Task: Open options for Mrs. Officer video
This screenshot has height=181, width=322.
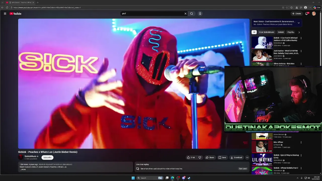Action: 301,143
